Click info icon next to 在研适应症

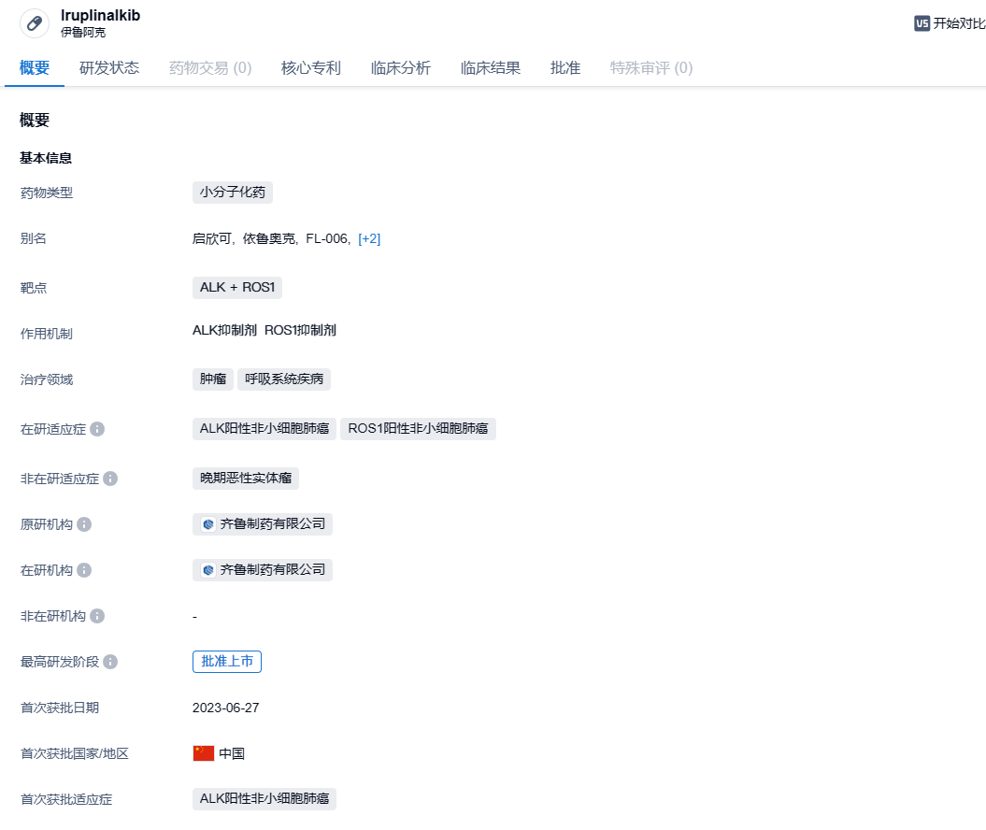point(97,429)
